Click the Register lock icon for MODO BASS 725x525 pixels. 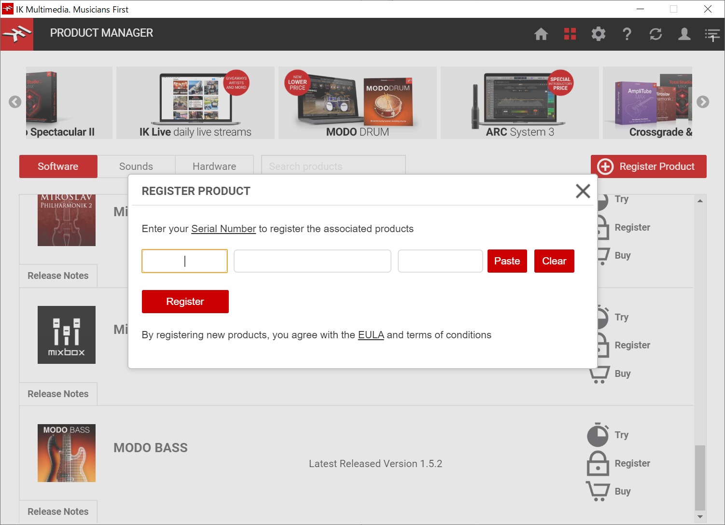(598, 463)
